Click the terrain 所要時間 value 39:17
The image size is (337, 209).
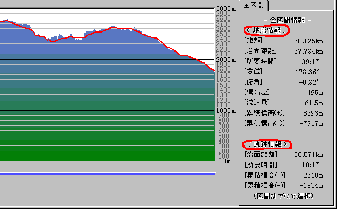click(x=310, y=61)
